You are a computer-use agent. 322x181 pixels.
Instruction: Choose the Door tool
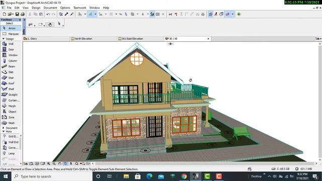11,49
